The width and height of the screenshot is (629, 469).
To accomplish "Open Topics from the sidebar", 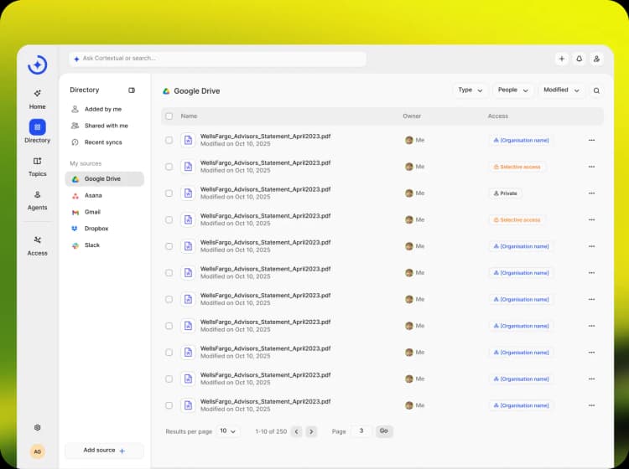I will click(37, 167).
